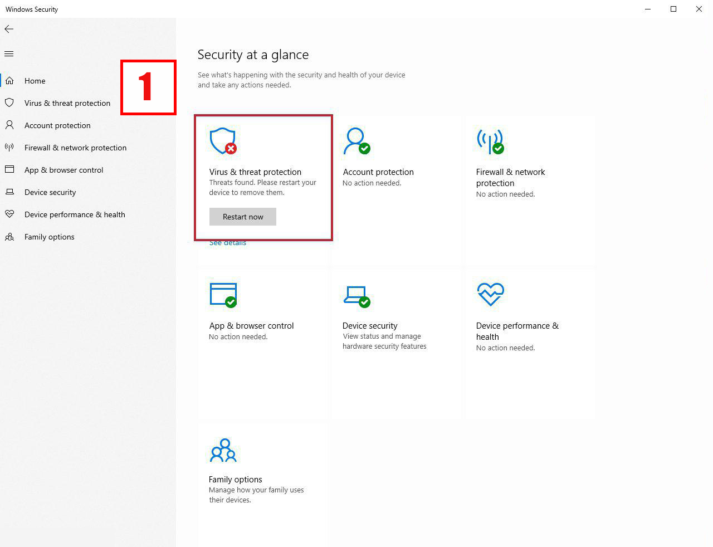Click the Restart now button
The width and height of the screenshot is (713, 547).
pos(243,217)
